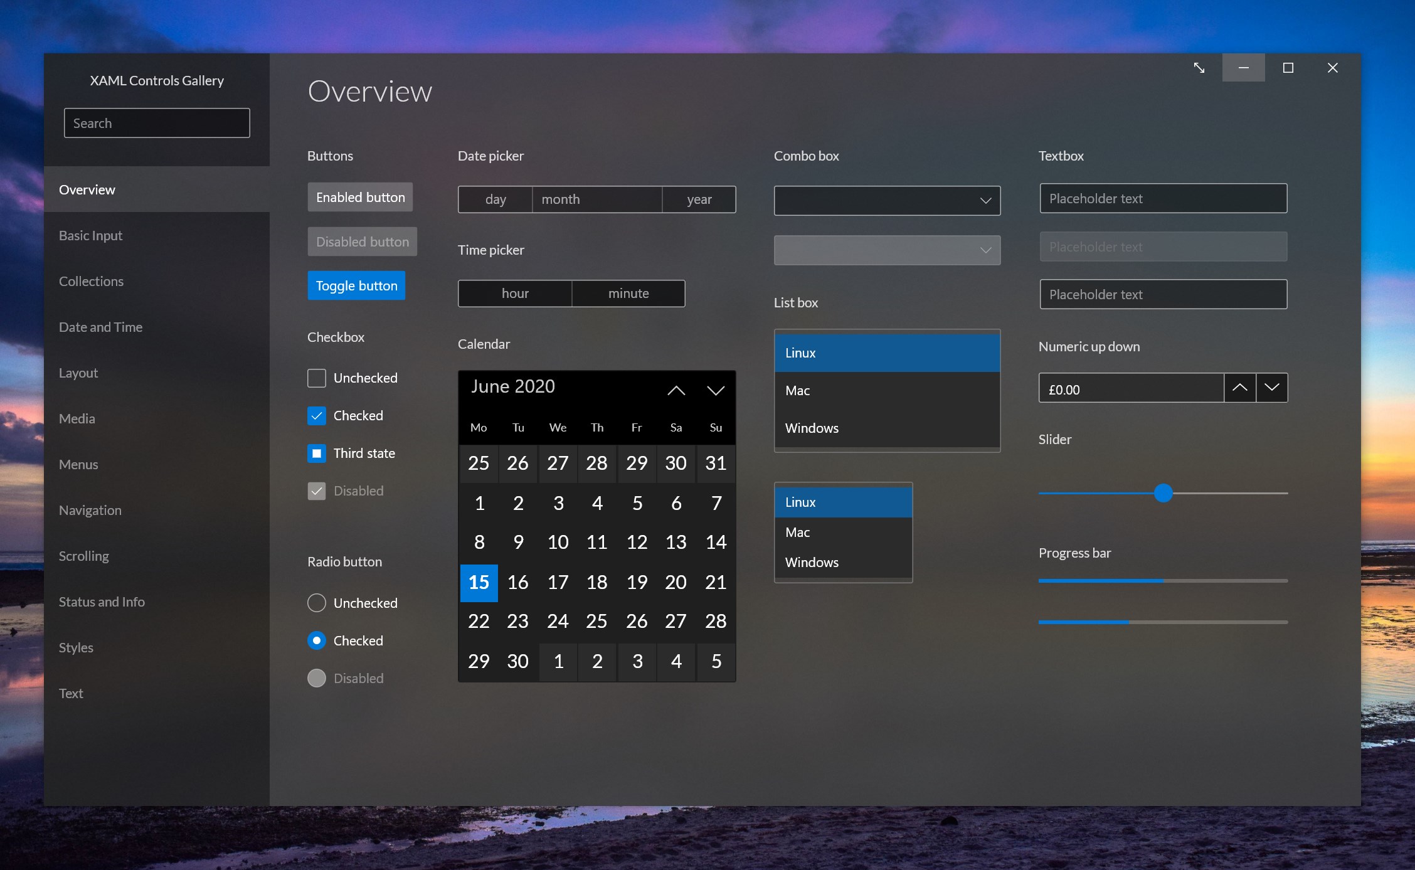This screenshot has height=870, width=1415.
Task: Go to previous month in calendar
Action: point(676,391)
